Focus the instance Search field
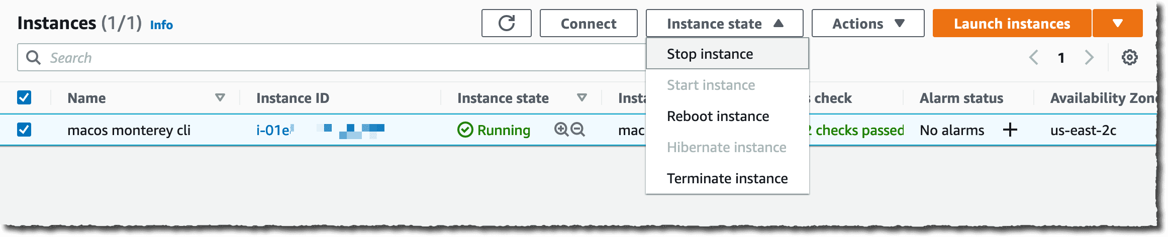The width and height of the screenshot is (1168, 237). (x=332, y=57)
